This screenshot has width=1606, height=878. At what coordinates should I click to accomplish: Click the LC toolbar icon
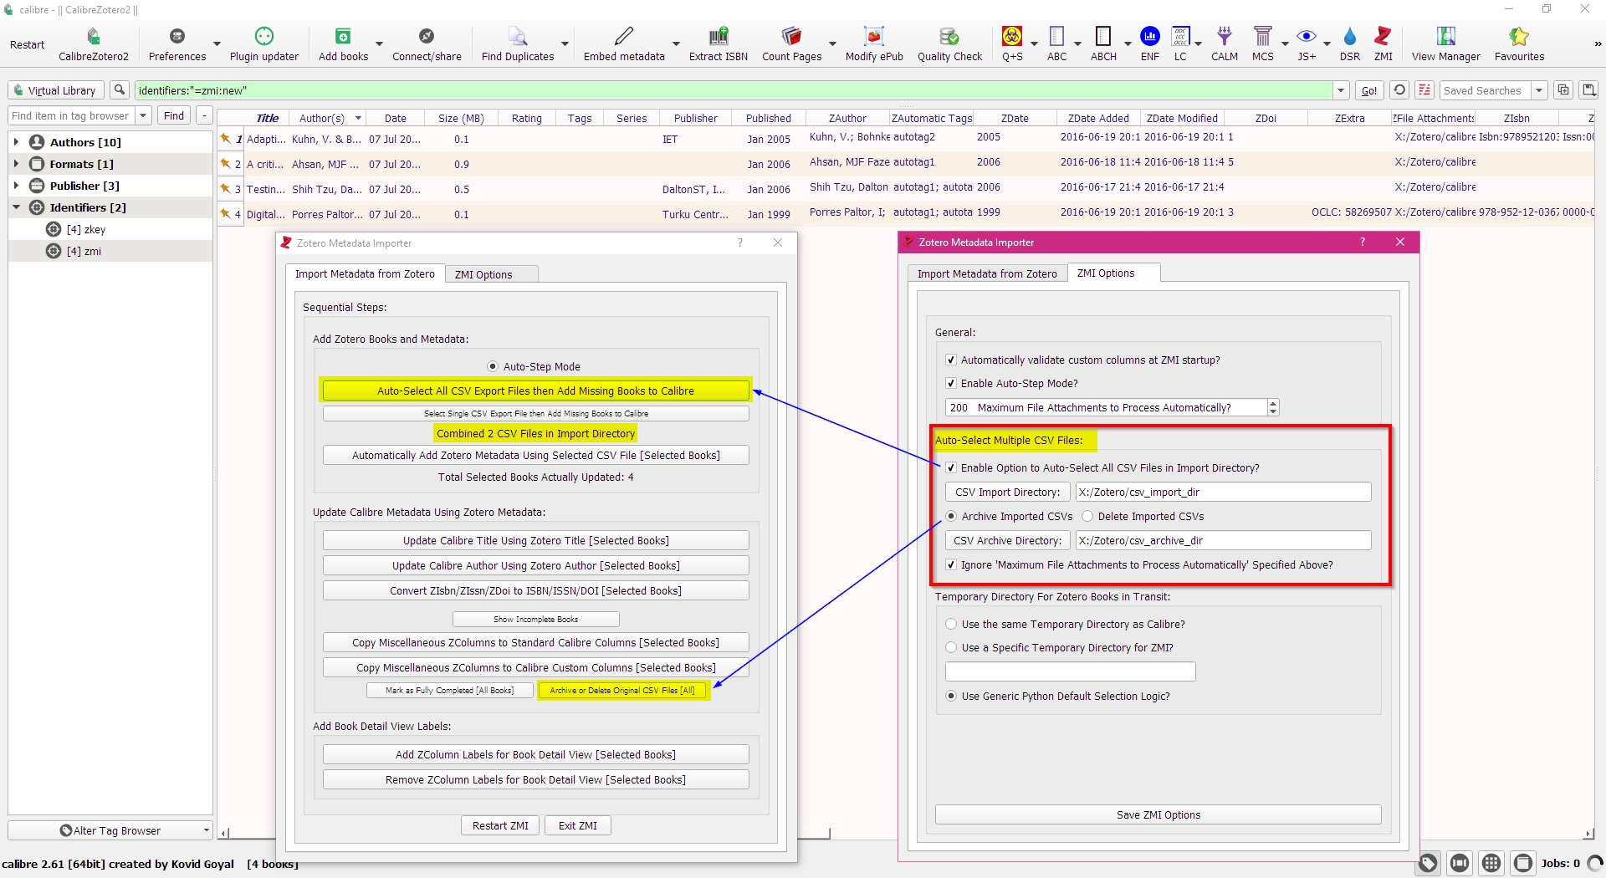click(1180, 37)
